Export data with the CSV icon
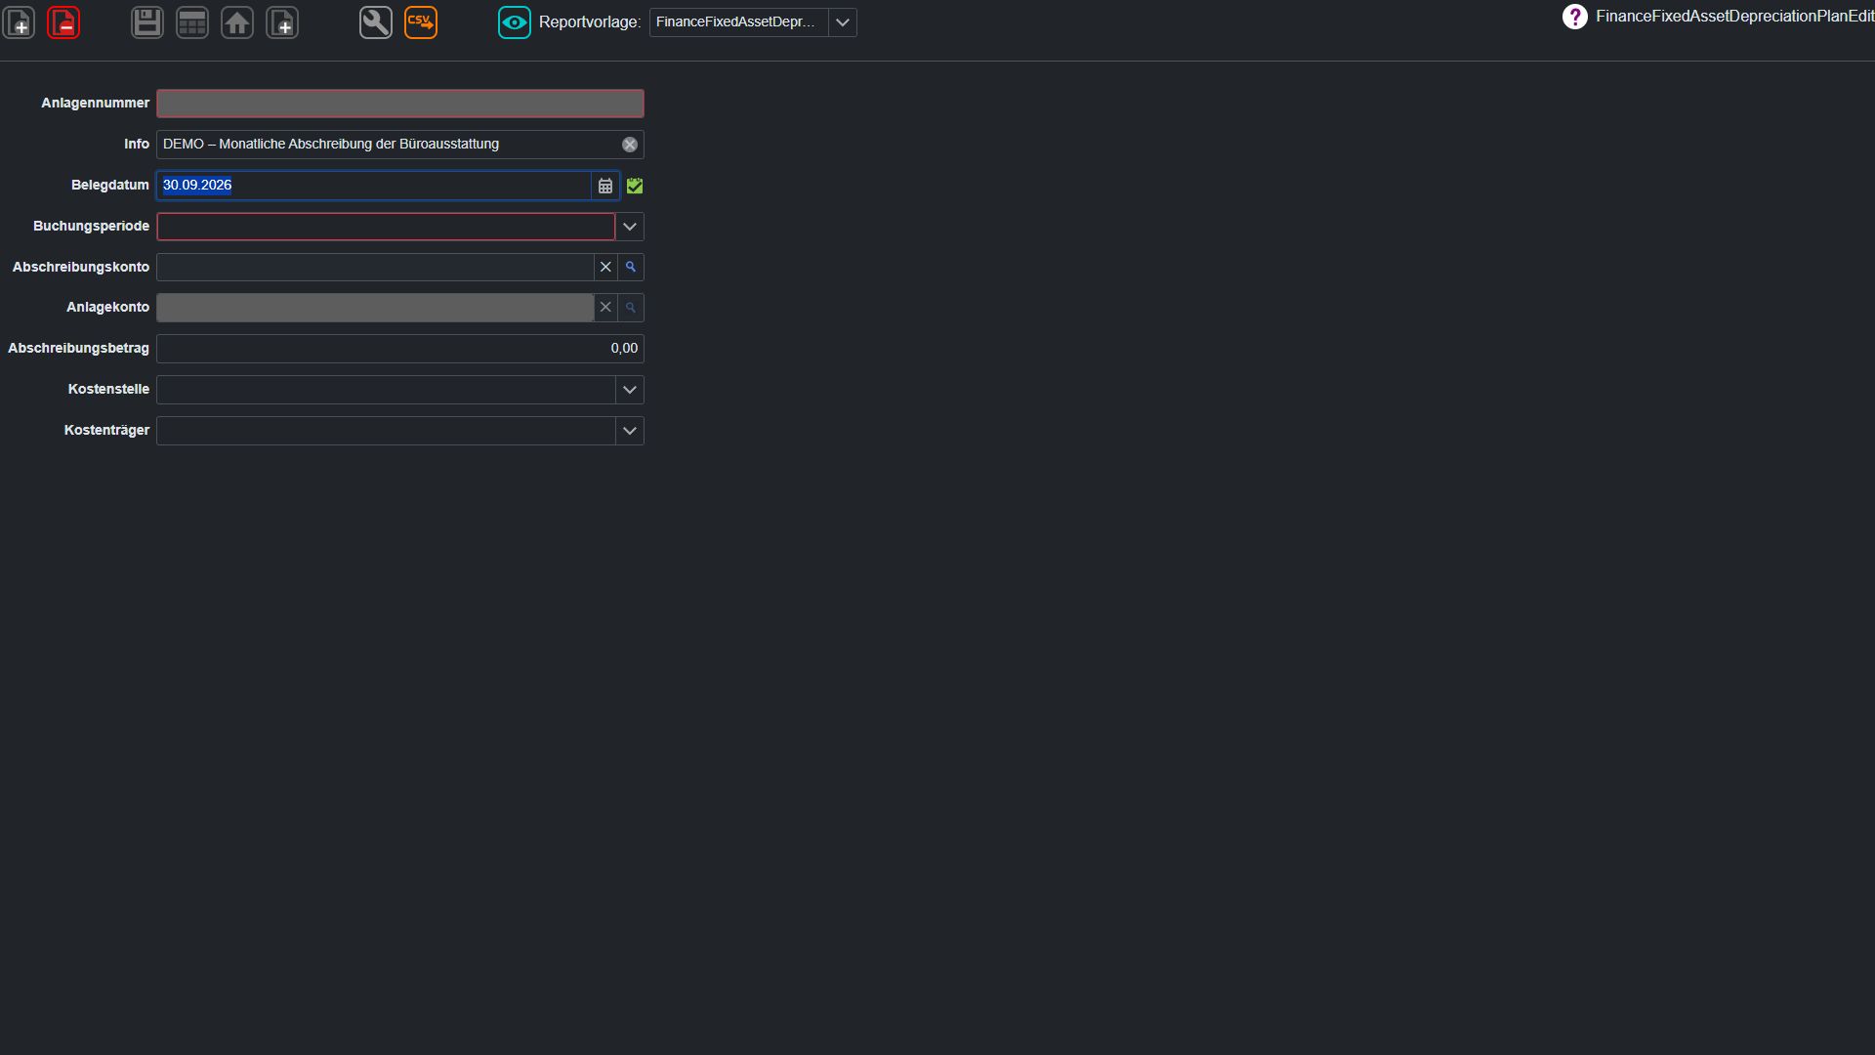This screenshot has width=1875, height=1055. pyautogui.click(x=421, y=22)
